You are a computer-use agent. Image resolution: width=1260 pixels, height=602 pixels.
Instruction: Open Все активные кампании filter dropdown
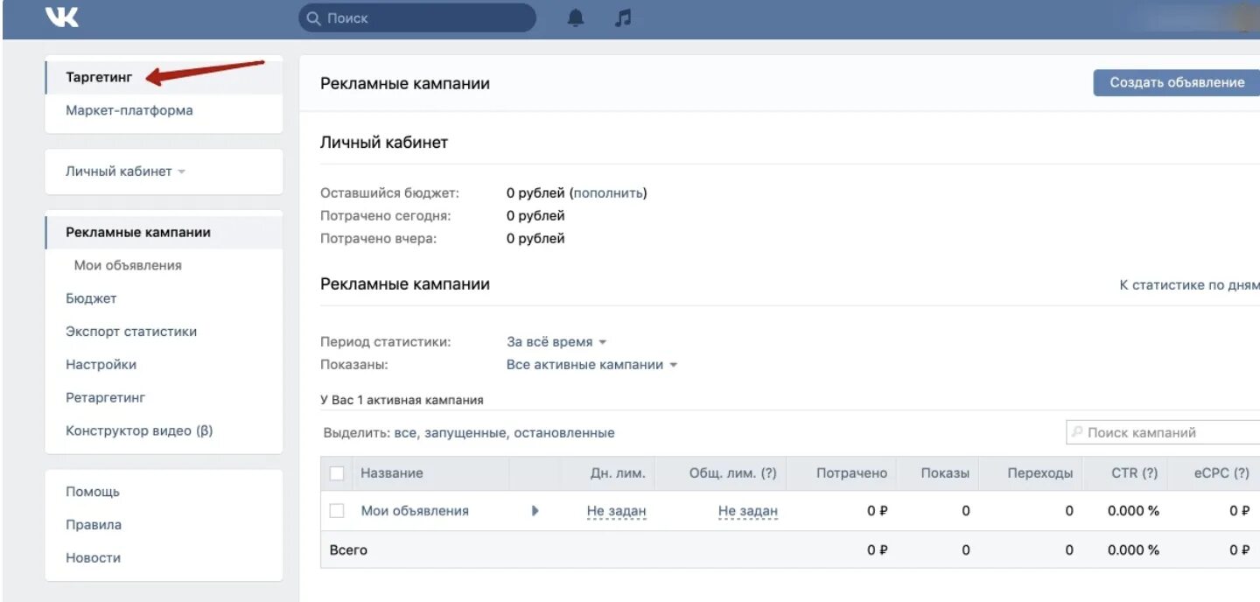(591, 365)
